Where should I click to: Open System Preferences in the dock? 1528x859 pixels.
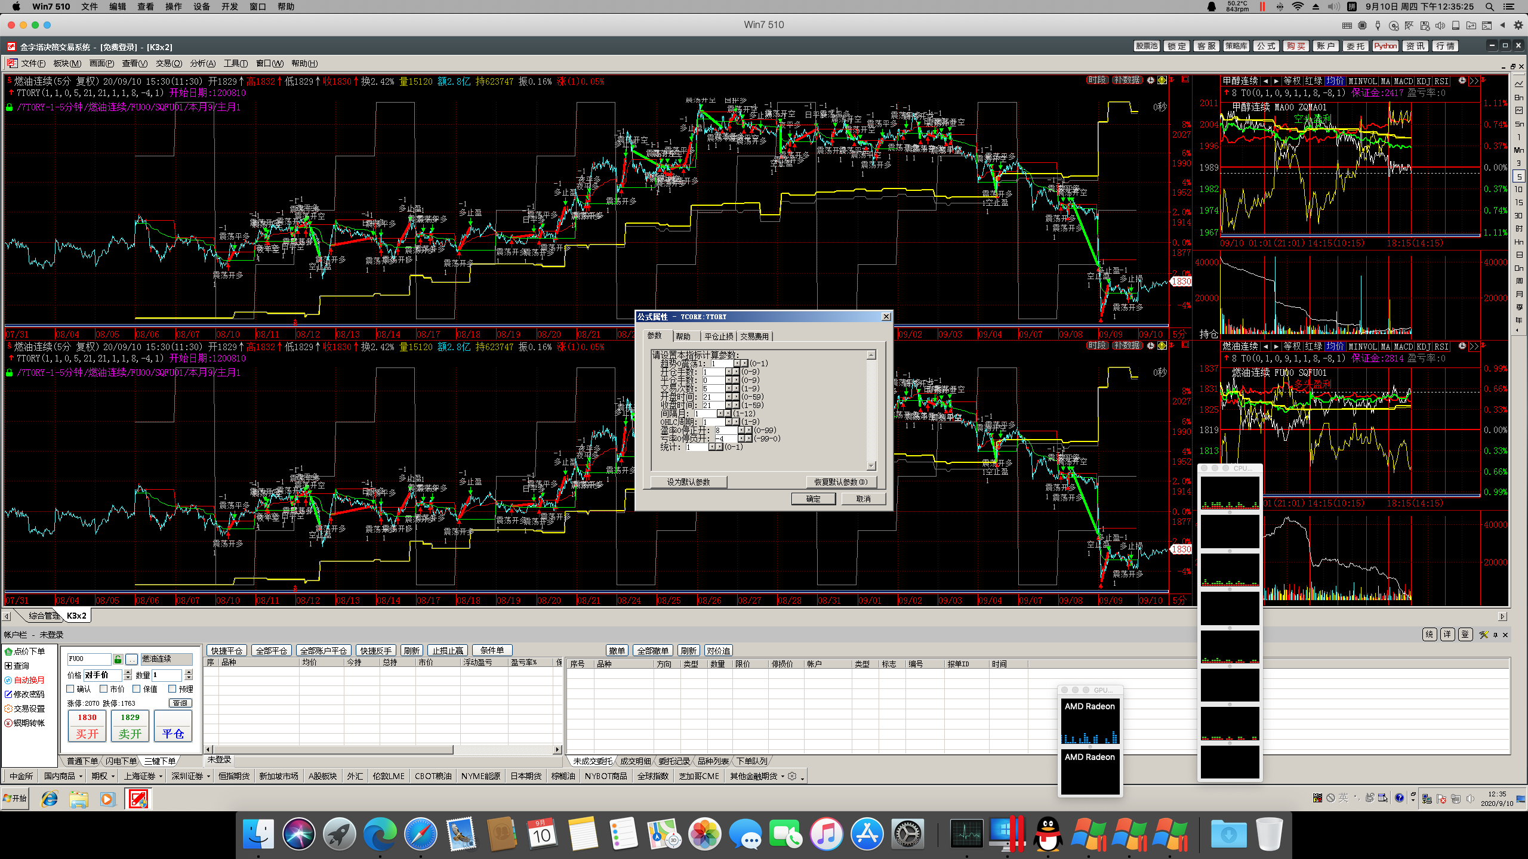pyautogui.click(x=907, y=834)
